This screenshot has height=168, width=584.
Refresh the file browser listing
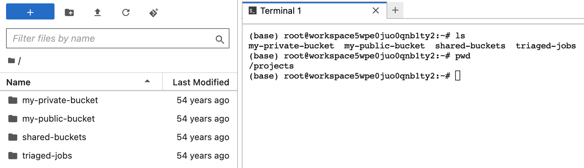coord(126,12)
